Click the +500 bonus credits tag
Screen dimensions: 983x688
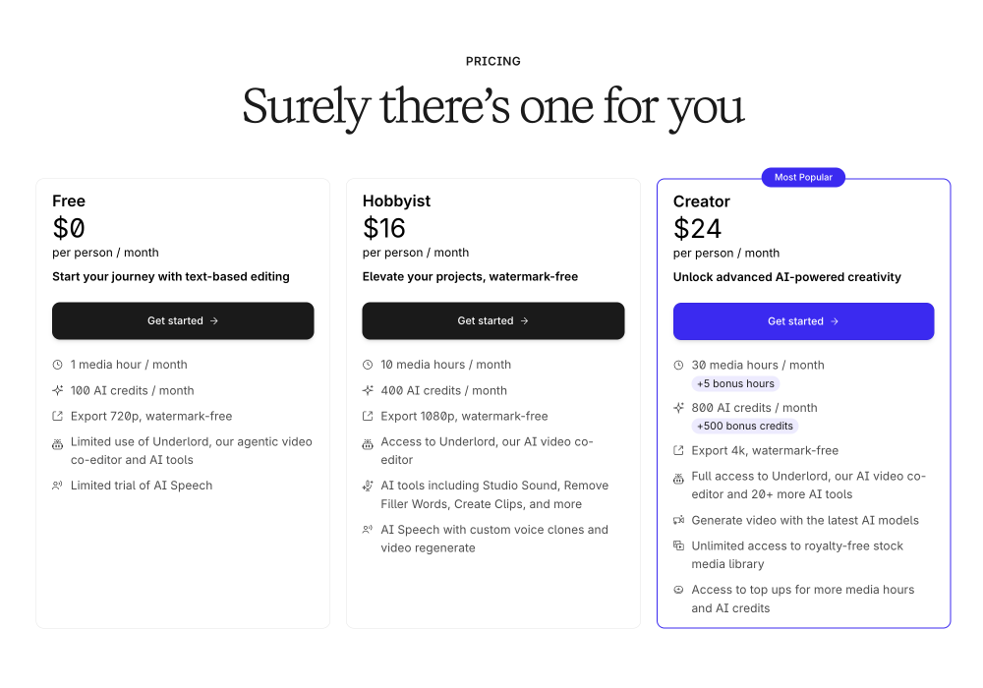pos(745,426)
